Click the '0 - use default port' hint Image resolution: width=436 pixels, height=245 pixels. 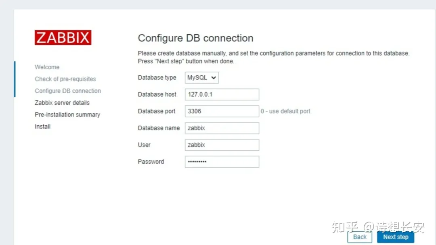pyautogui.click(x=286, y=111)
